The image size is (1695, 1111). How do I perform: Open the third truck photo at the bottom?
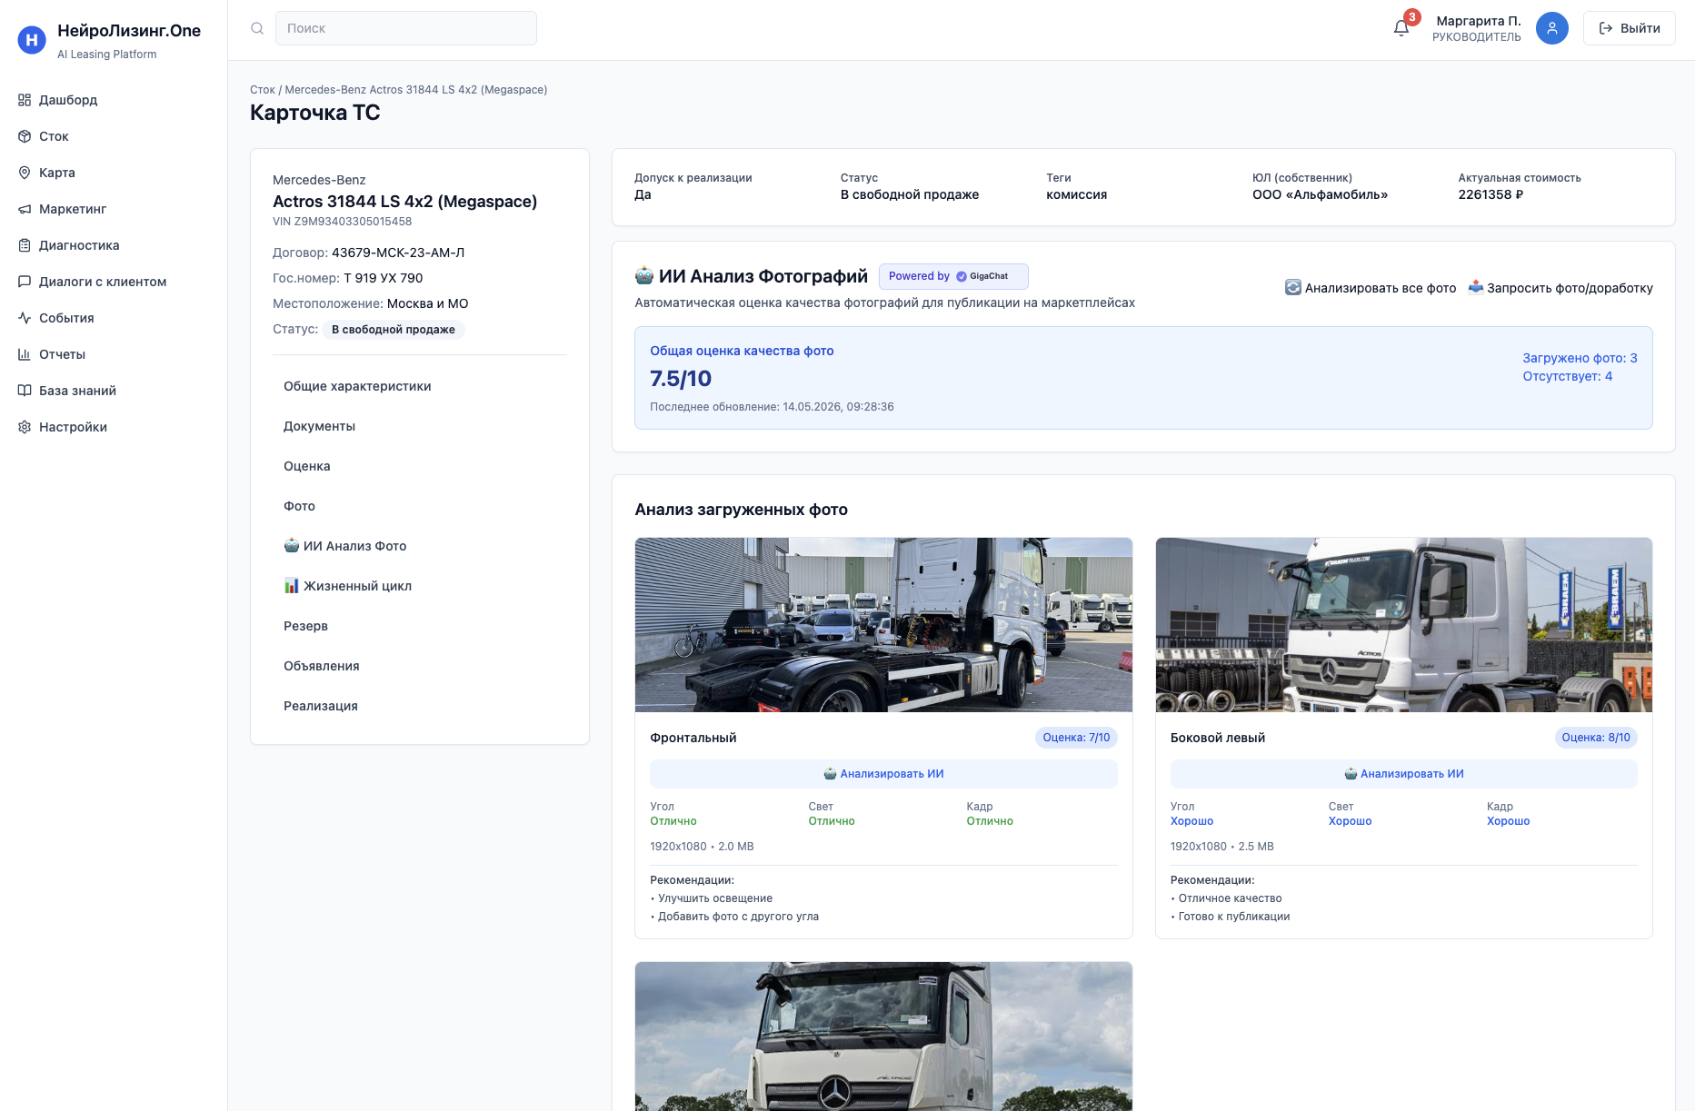click(x=883, y=1037)
